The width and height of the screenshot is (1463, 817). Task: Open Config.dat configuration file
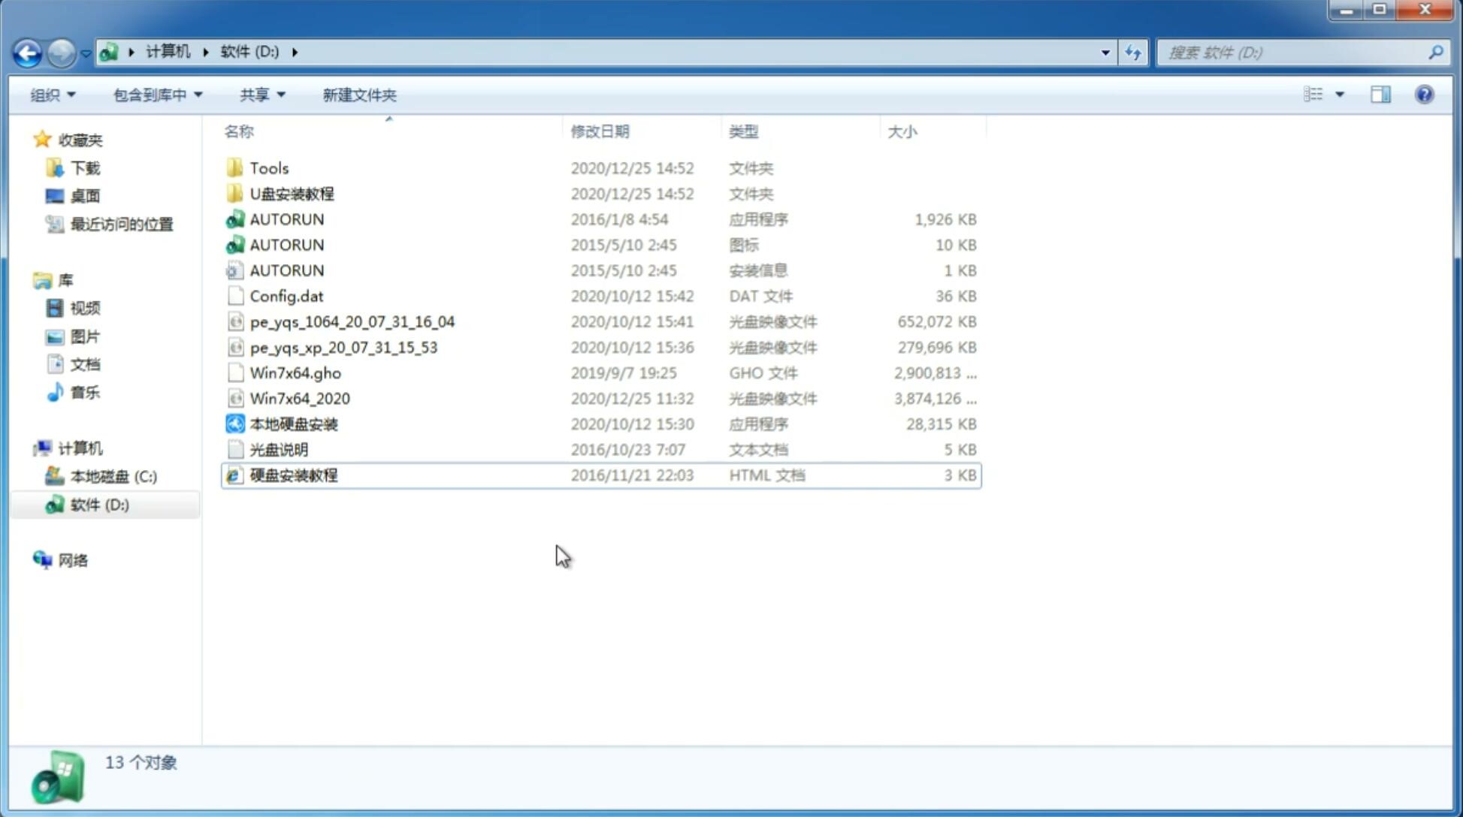tap(286, 295)
